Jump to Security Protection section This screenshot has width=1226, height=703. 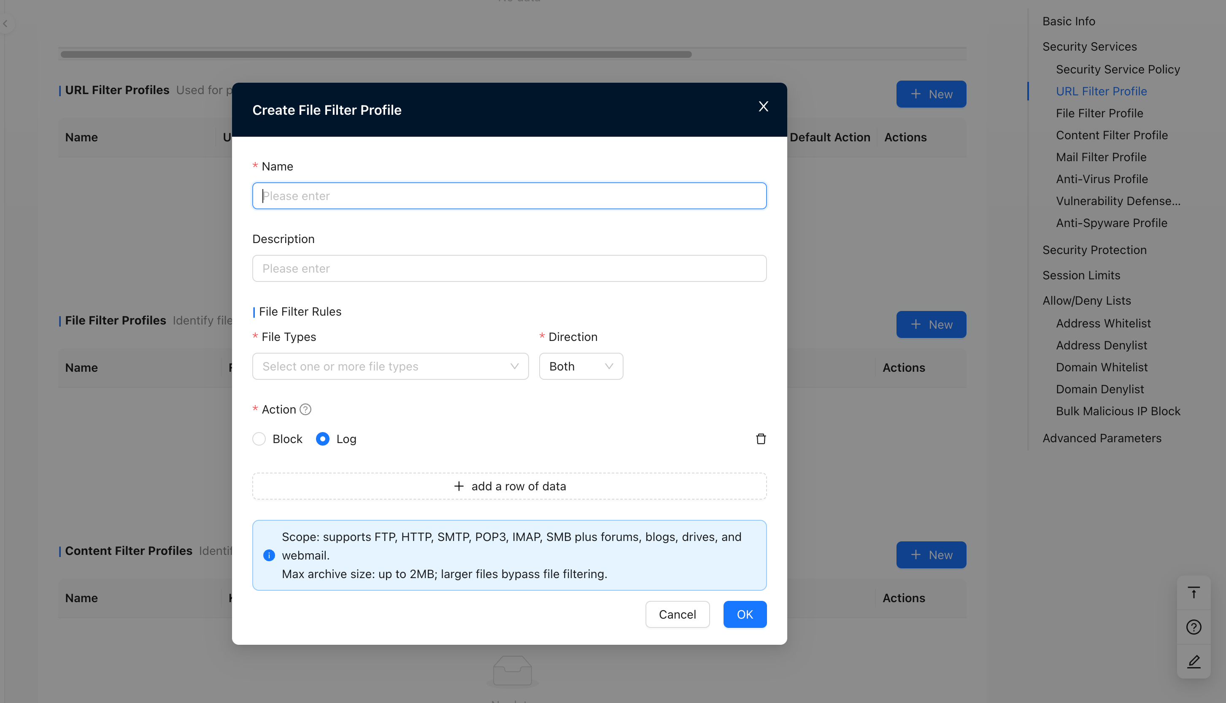coord(1094,250)
